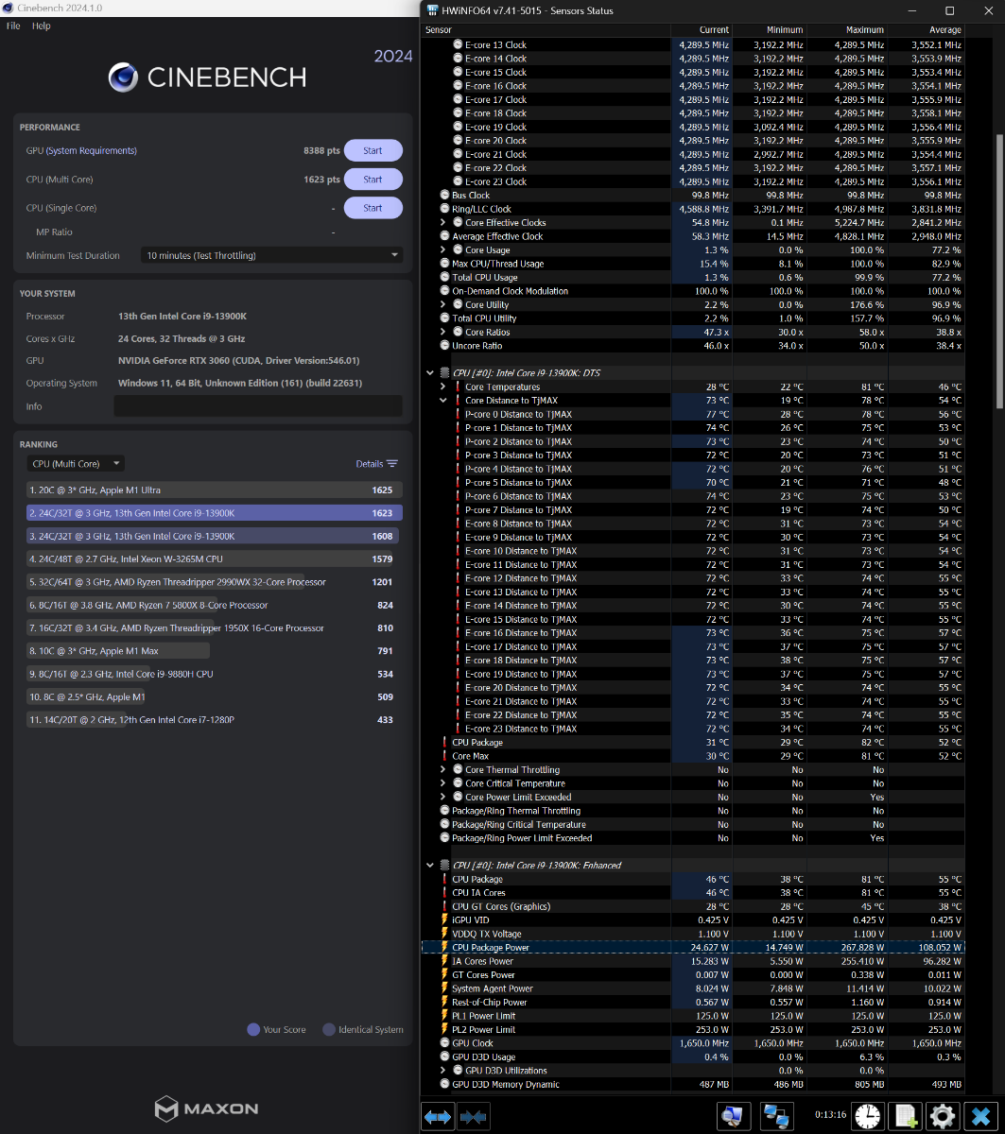
Task: Click the collapse-columns arrows icon in HWiNFO
Action: [473, 1116]
